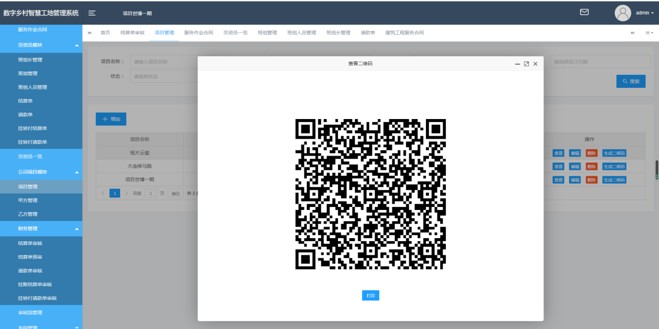659x329 pixels.
Task: Switch to the 劳资员一览 tab
Action: [x=236, y=33]
